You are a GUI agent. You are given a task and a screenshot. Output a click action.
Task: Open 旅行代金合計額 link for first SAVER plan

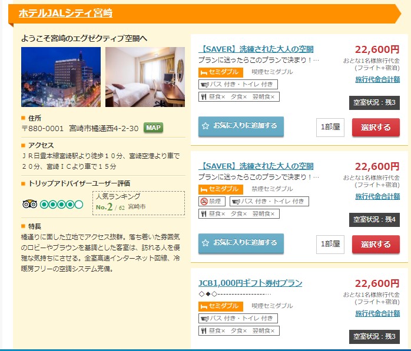(x=377, y=79)
